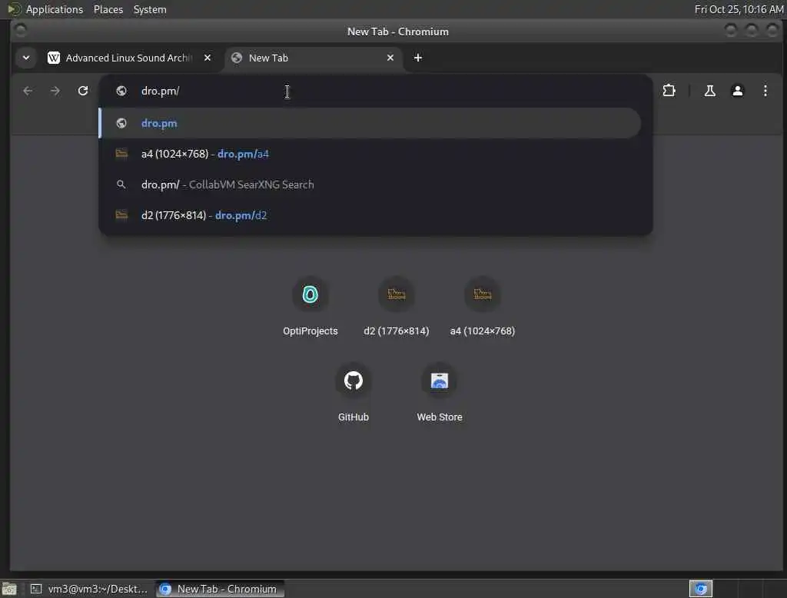Image resolution: width=787 pixels, height=598 pixels.
Task: Switch to Advanced Linux Sound Architecture tab
Action: pos(128,58)
